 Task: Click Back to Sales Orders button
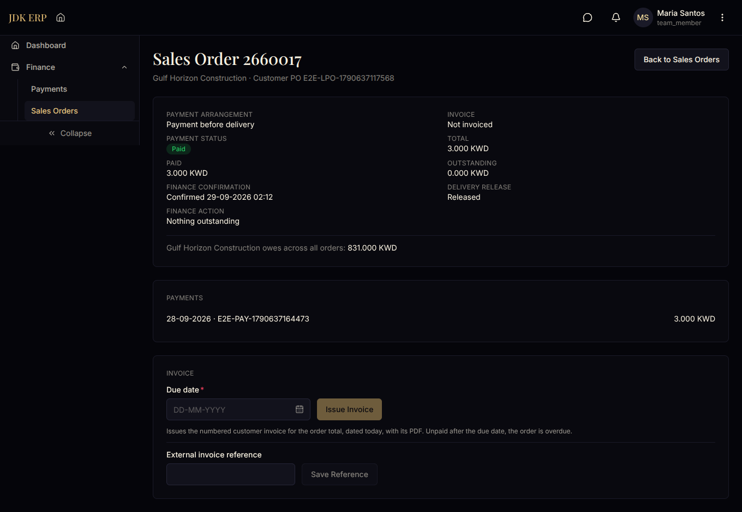(x=681, y=59)
